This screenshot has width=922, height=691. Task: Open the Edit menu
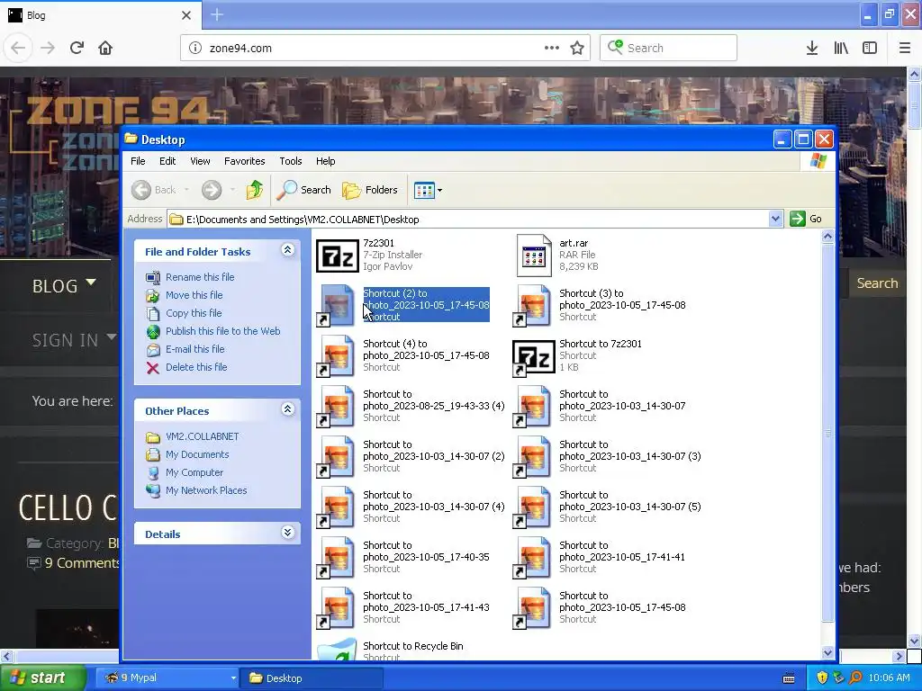(x=167, y=161)
